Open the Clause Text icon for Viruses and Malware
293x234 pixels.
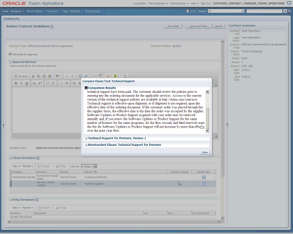(x=204, y=177)
